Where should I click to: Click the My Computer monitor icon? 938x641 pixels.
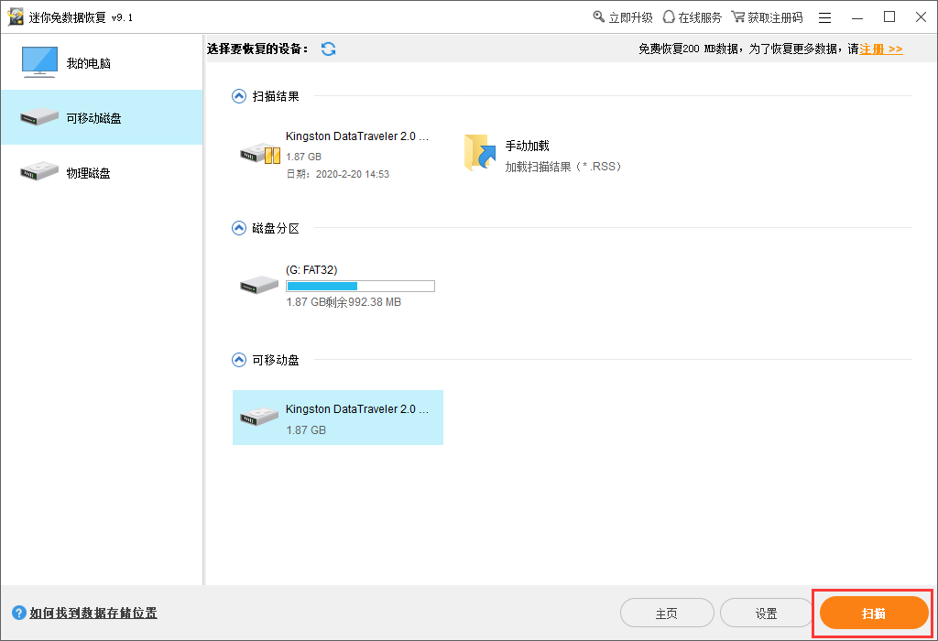click(x=39, y=62)
